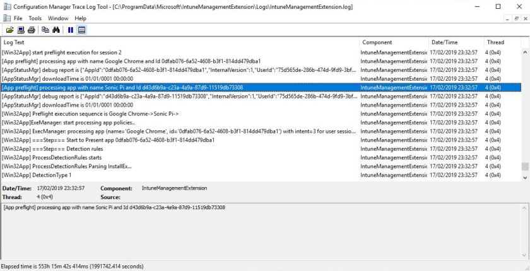This screenshot has width=530, height=271.
Task: Restore the inner document window
Action: click(515, 18)
